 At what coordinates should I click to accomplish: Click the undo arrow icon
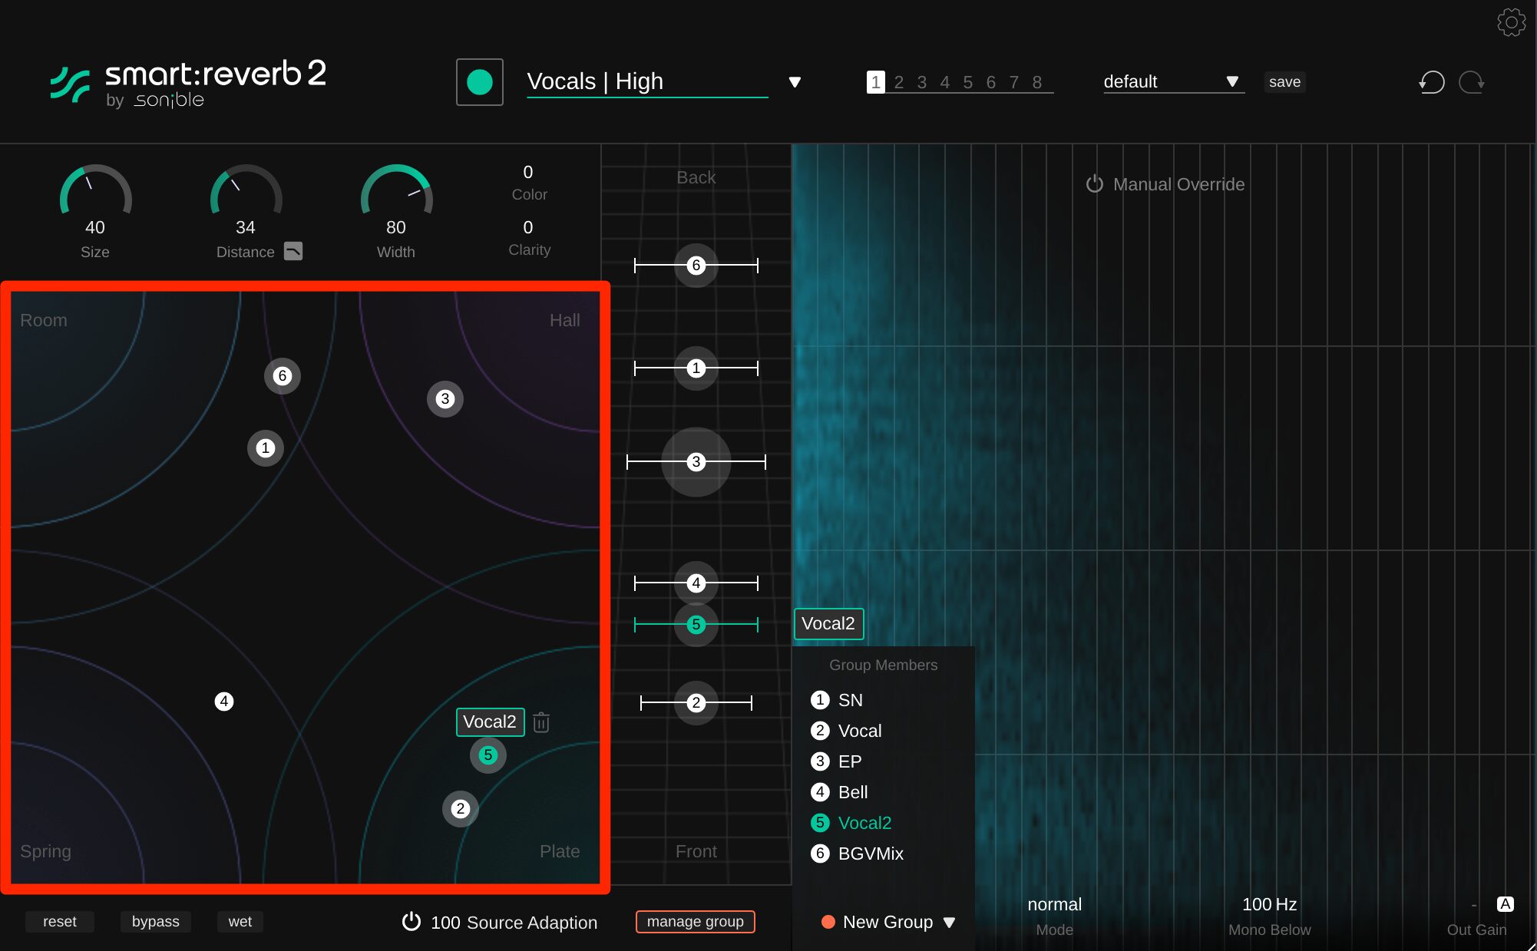click(x=1432, y=82)
